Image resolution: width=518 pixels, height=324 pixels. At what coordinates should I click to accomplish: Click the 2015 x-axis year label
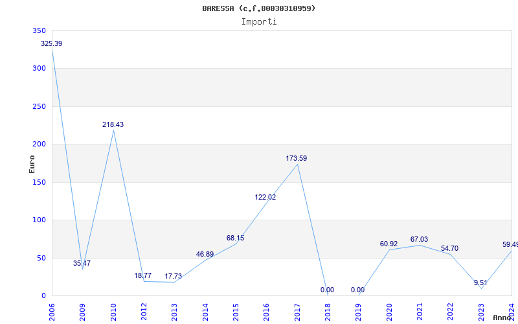coord(236,312)
